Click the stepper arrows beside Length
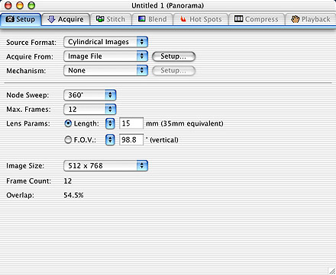This screenshot has height=275, width=336. (x=110, y=123)
